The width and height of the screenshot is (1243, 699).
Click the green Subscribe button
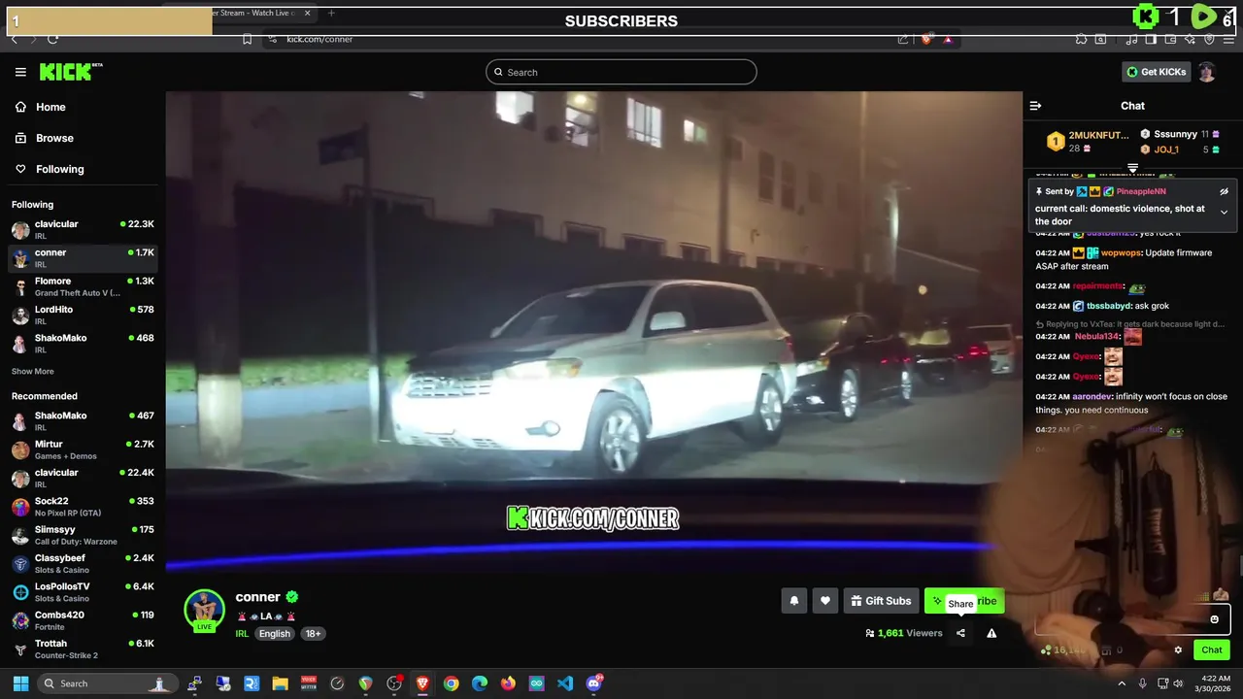(x=964, y=601)
